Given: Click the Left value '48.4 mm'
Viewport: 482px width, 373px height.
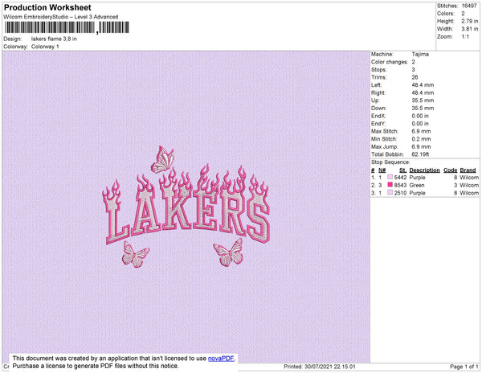Looking at the screenshot, I should click(423, 85).
